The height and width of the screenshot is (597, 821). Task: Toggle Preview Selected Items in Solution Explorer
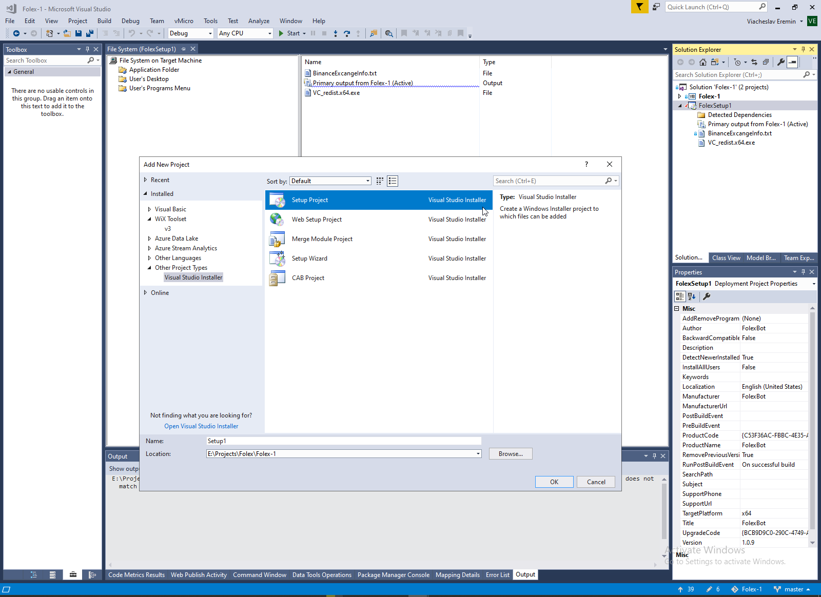(x=793, y=62)
